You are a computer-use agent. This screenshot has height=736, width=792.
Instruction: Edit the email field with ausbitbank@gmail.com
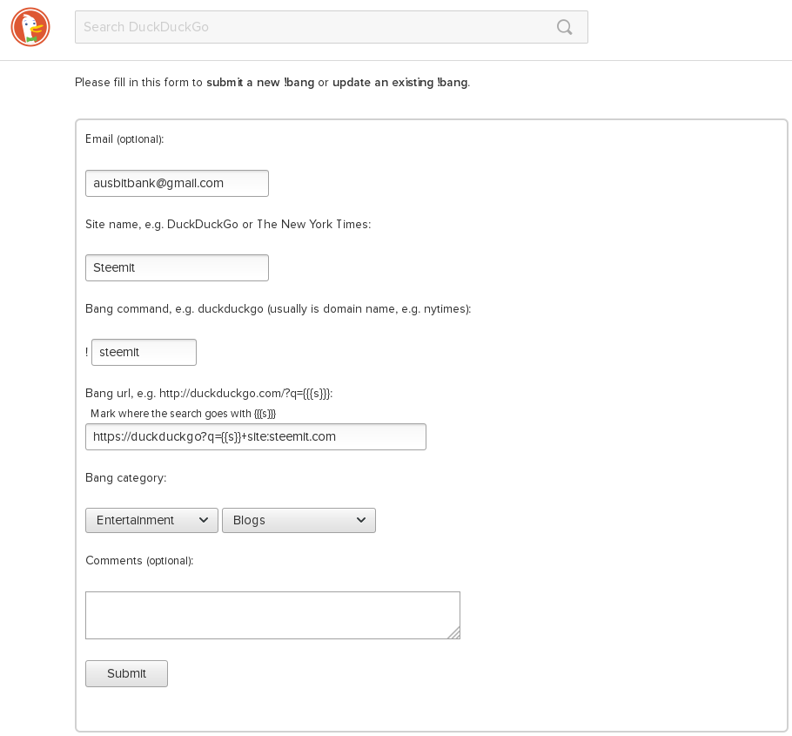[x=177, y=183]
